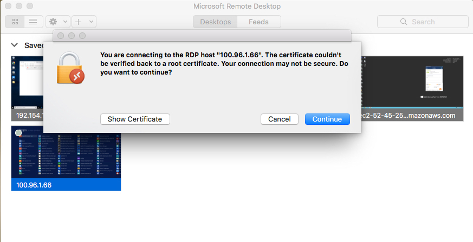Focus the Search input field

tap(428, 22)
